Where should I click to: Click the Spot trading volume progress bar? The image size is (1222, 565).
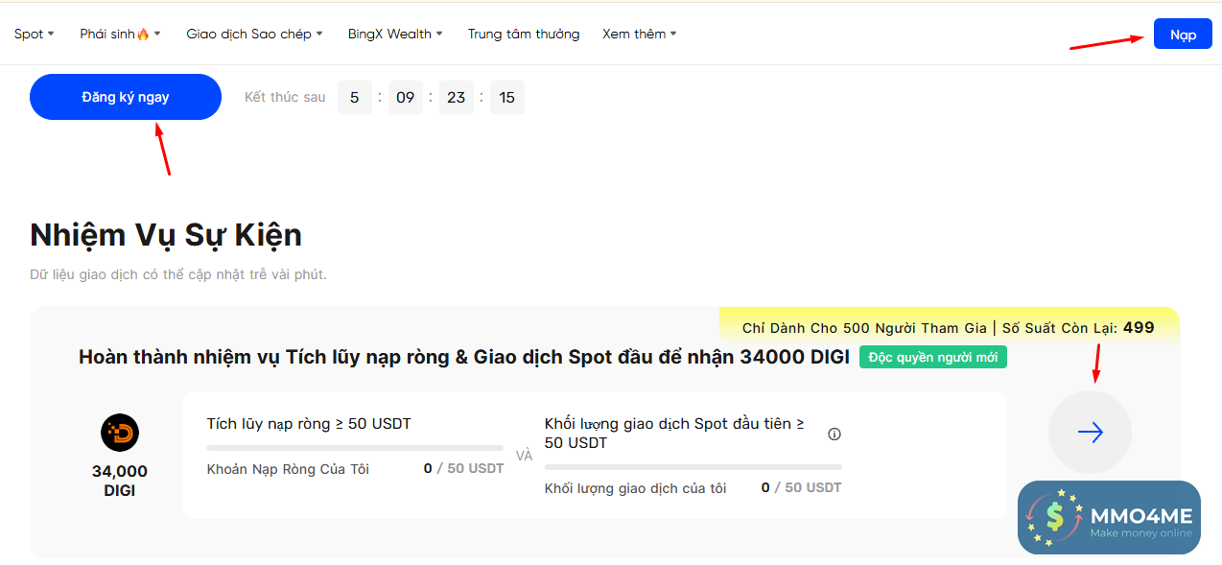(x=693, y=467)
